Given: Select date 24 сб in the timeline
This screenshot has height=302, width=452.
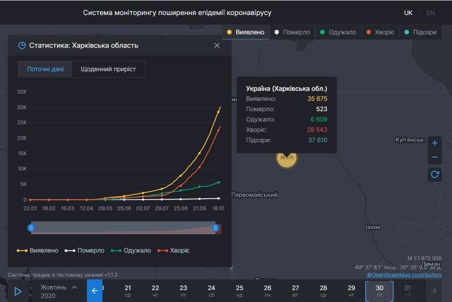Looking at the screenshot, I should click(x=211, y=291).
